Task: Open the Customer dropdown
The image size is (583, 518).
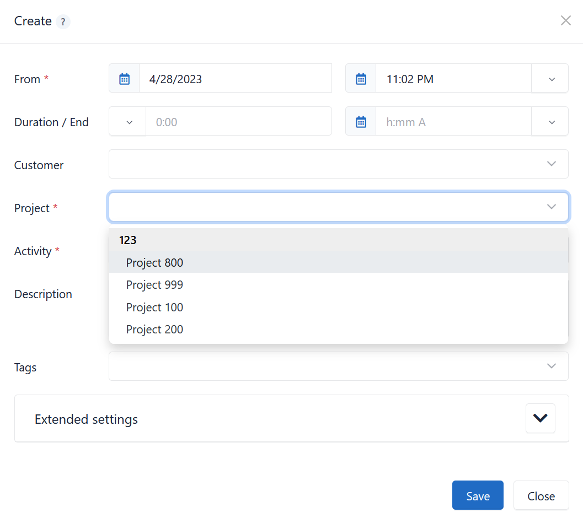Action: [338, 164]
